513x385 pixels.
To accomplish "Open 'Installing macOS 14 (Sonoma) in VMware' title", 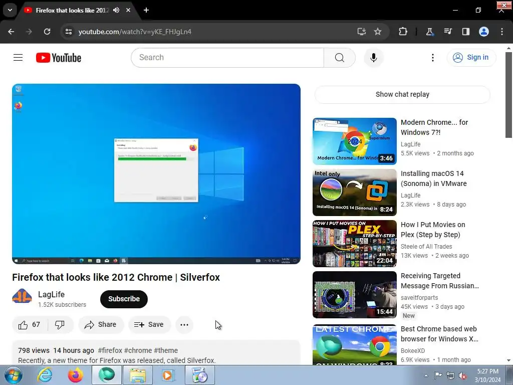I will pyautogui.click(x=433, y=178).
